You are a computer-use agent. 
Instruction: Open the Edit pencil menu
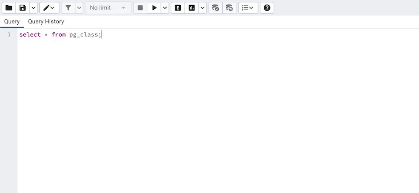pos(49,8)
